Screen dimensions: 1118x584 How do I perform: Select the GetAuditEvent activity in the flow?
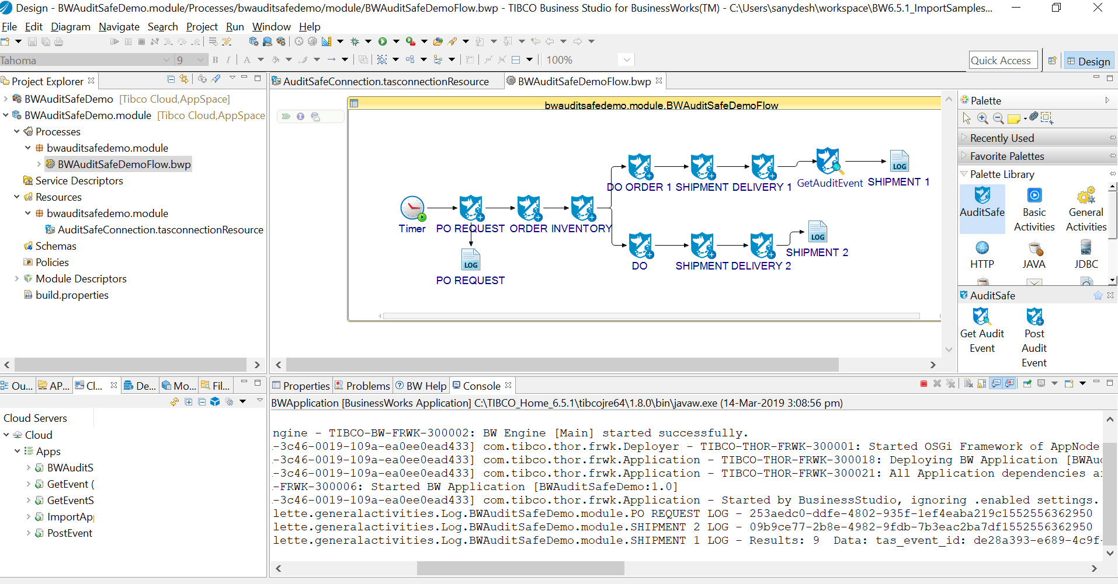pyautogui.click(x=828, y=161)
